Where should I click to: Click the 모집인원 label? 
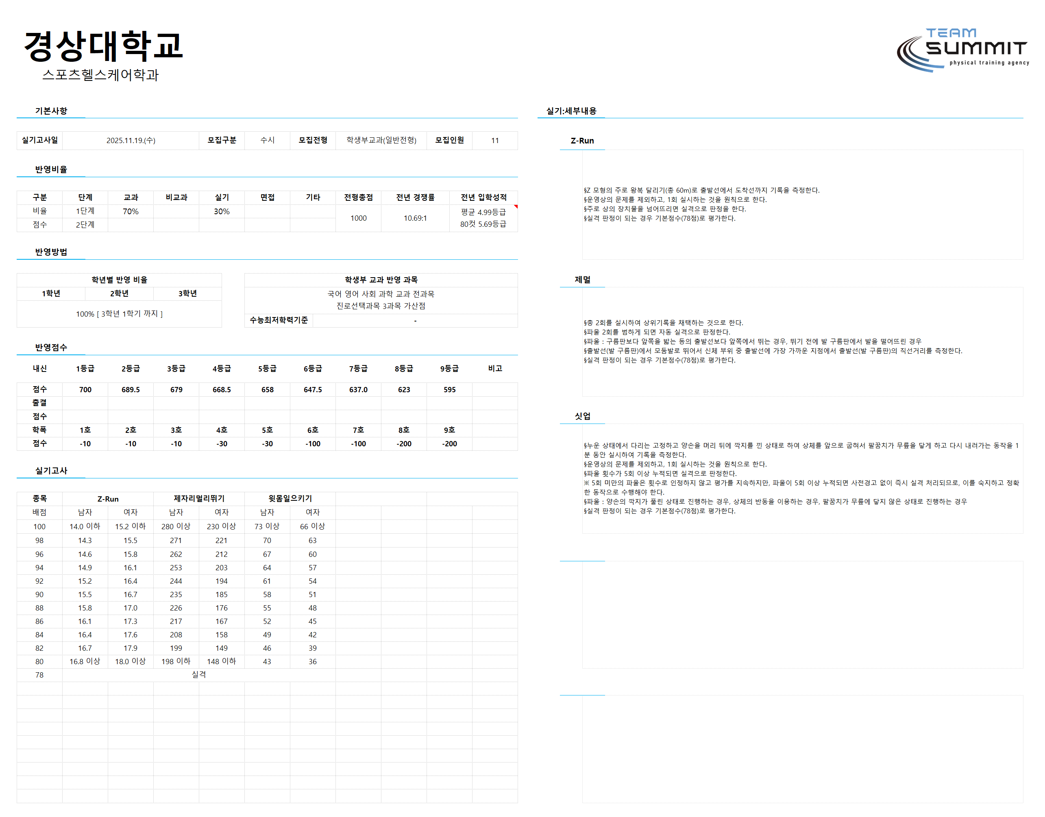[x=449, y=140]
